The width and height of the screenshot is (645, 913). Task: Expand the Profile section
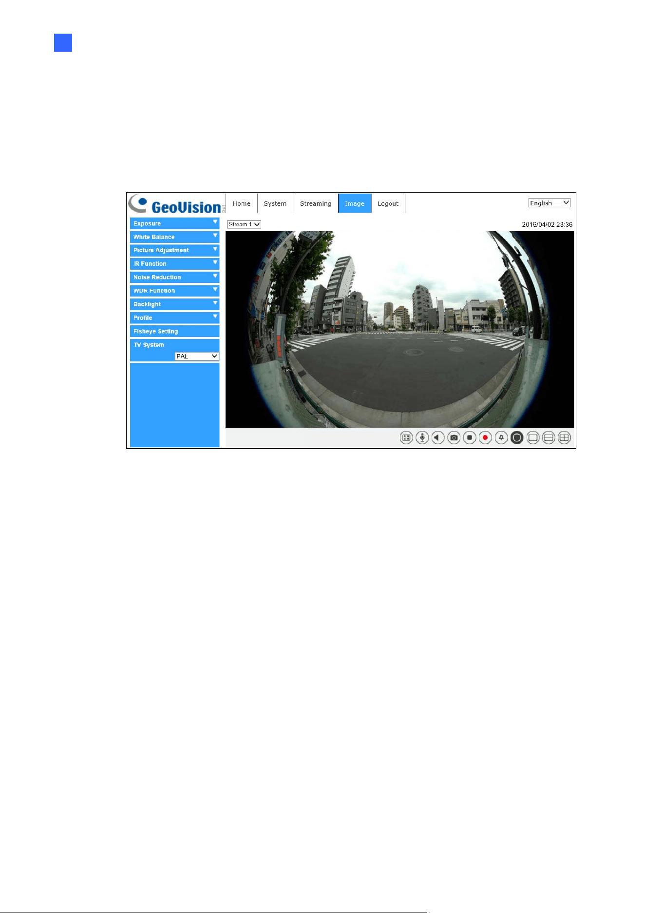[174, 318]
